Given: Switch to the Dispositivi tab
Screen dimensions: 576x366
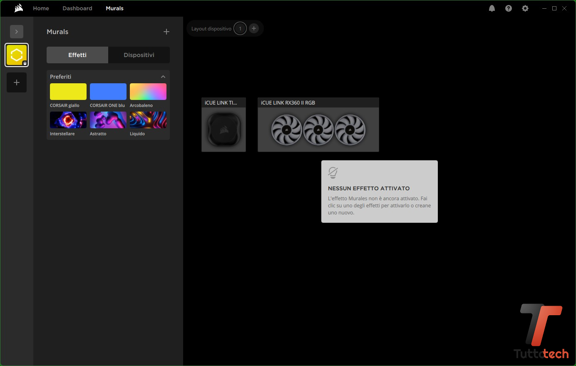Looking at the screenshot, I should (x=139, y=55).
